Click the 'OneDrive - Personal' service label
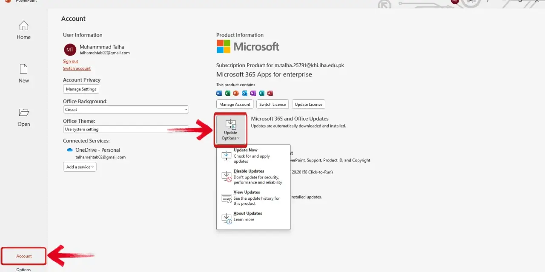Image resolution: width=545 pixels, height=272 pixels. 98,150
